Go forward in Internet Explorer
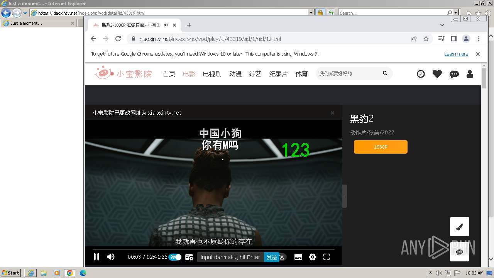 [x=16, y=13]
